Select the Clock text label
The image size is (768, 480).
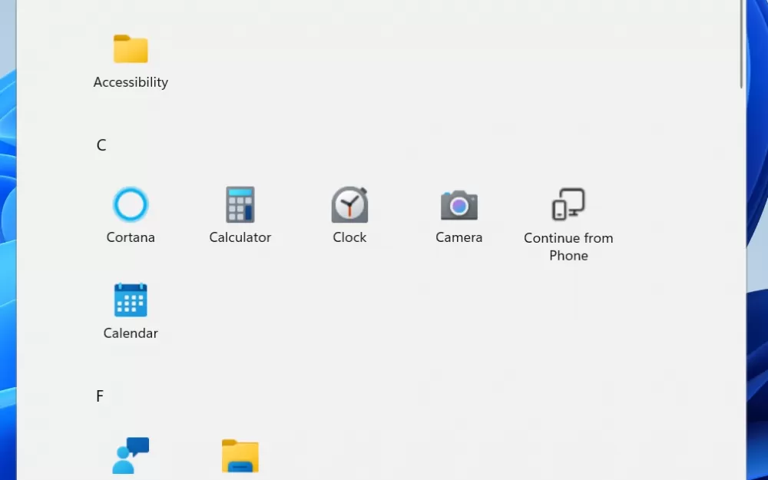[349, 237]
